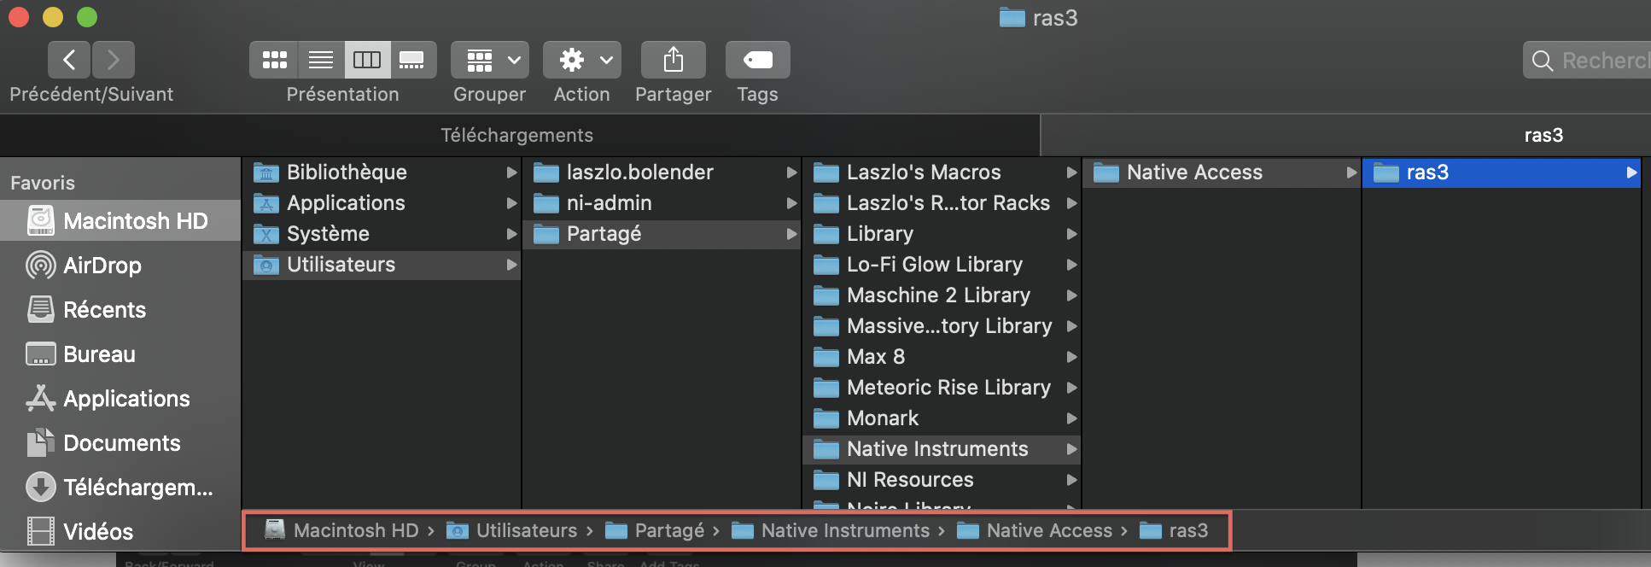Go forward with the Suivant arrow button
1651x567 pixels.
pos(114,60)
